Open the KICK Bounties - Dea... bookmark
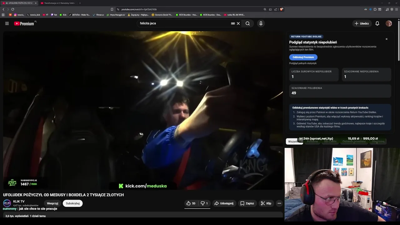400x225 pixels. [x=210, y=15]
